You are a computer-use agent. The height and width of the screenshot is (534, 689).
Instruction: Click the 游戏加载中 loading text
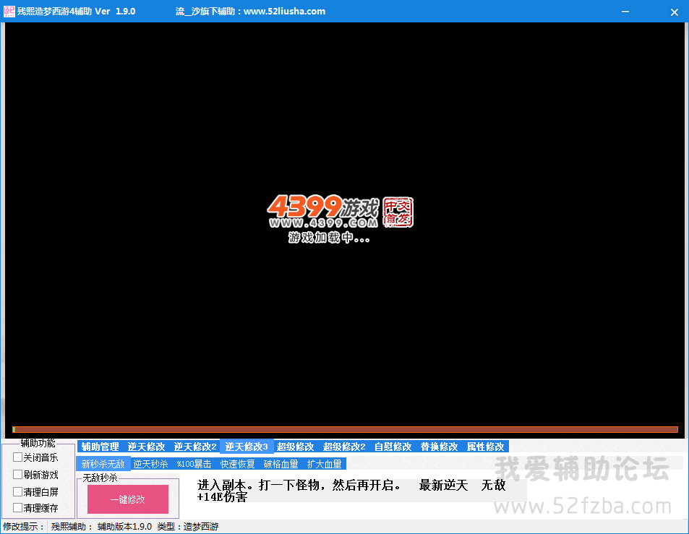tap(329, 238)
